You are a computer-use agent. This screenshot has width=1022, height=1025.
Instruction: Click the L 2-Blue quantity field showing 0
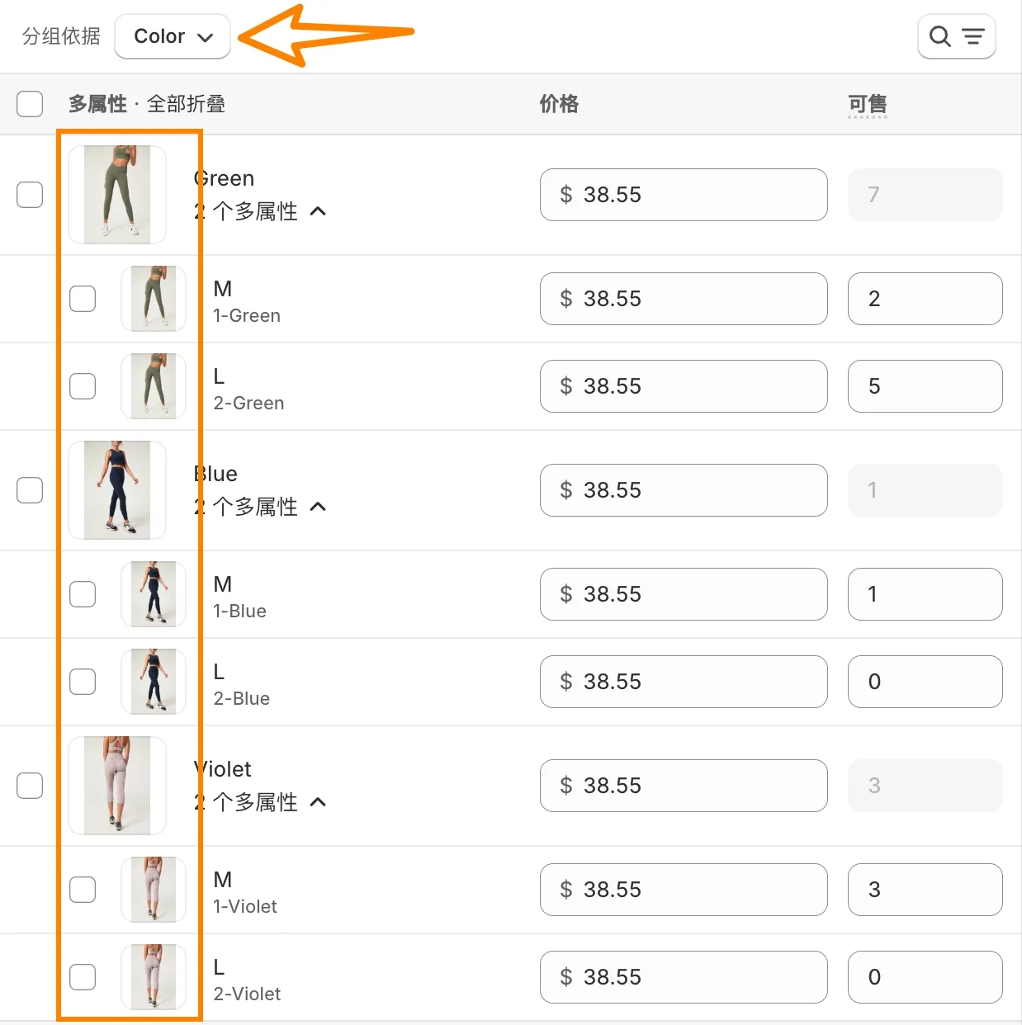point(925,682)
